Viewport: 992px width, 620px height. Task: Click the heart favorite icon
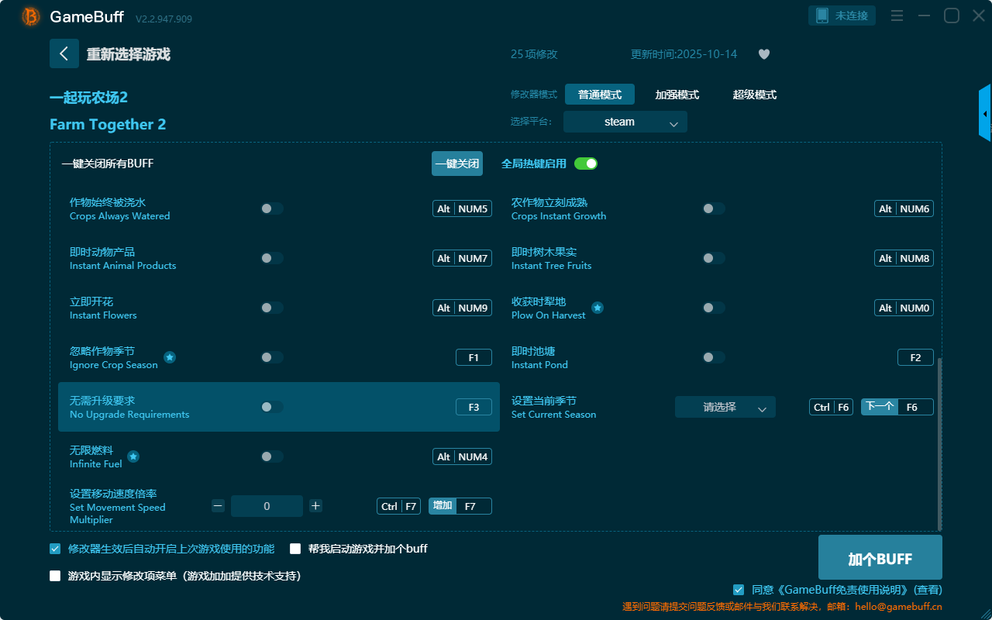pos(763,54)
